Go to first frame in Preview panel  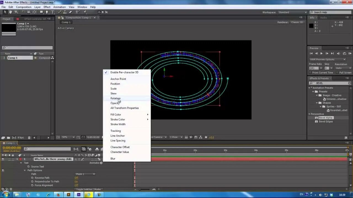311,54
